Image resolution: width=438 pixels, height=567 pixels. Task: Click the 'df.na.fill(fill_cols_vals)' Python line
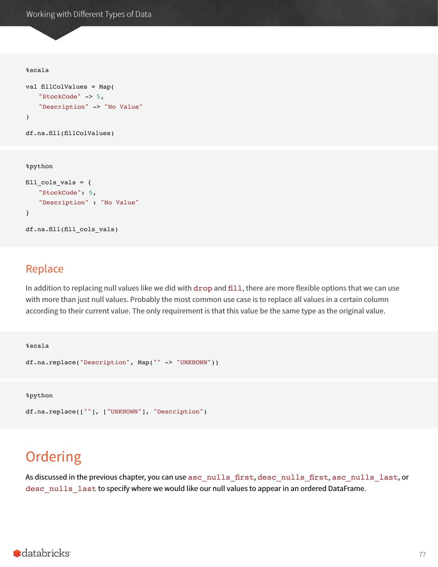click(72, 229)
